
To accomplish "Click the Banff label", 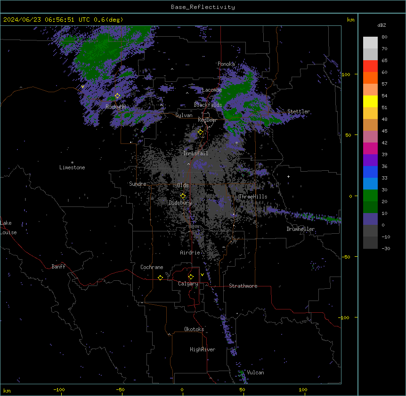I will pos(58,267).
